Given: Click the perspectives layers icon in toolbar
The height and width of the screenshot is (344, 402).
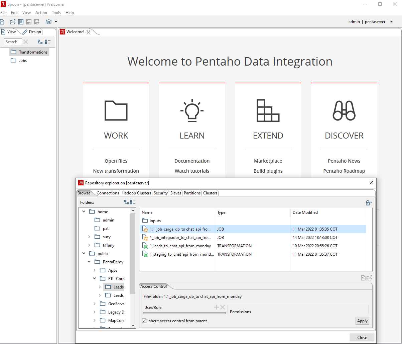Looking at the screenshot, I should [x=49, y=22].
